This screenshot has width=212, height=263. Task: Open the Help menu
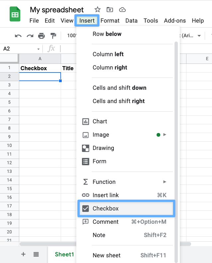pos(198,21)
